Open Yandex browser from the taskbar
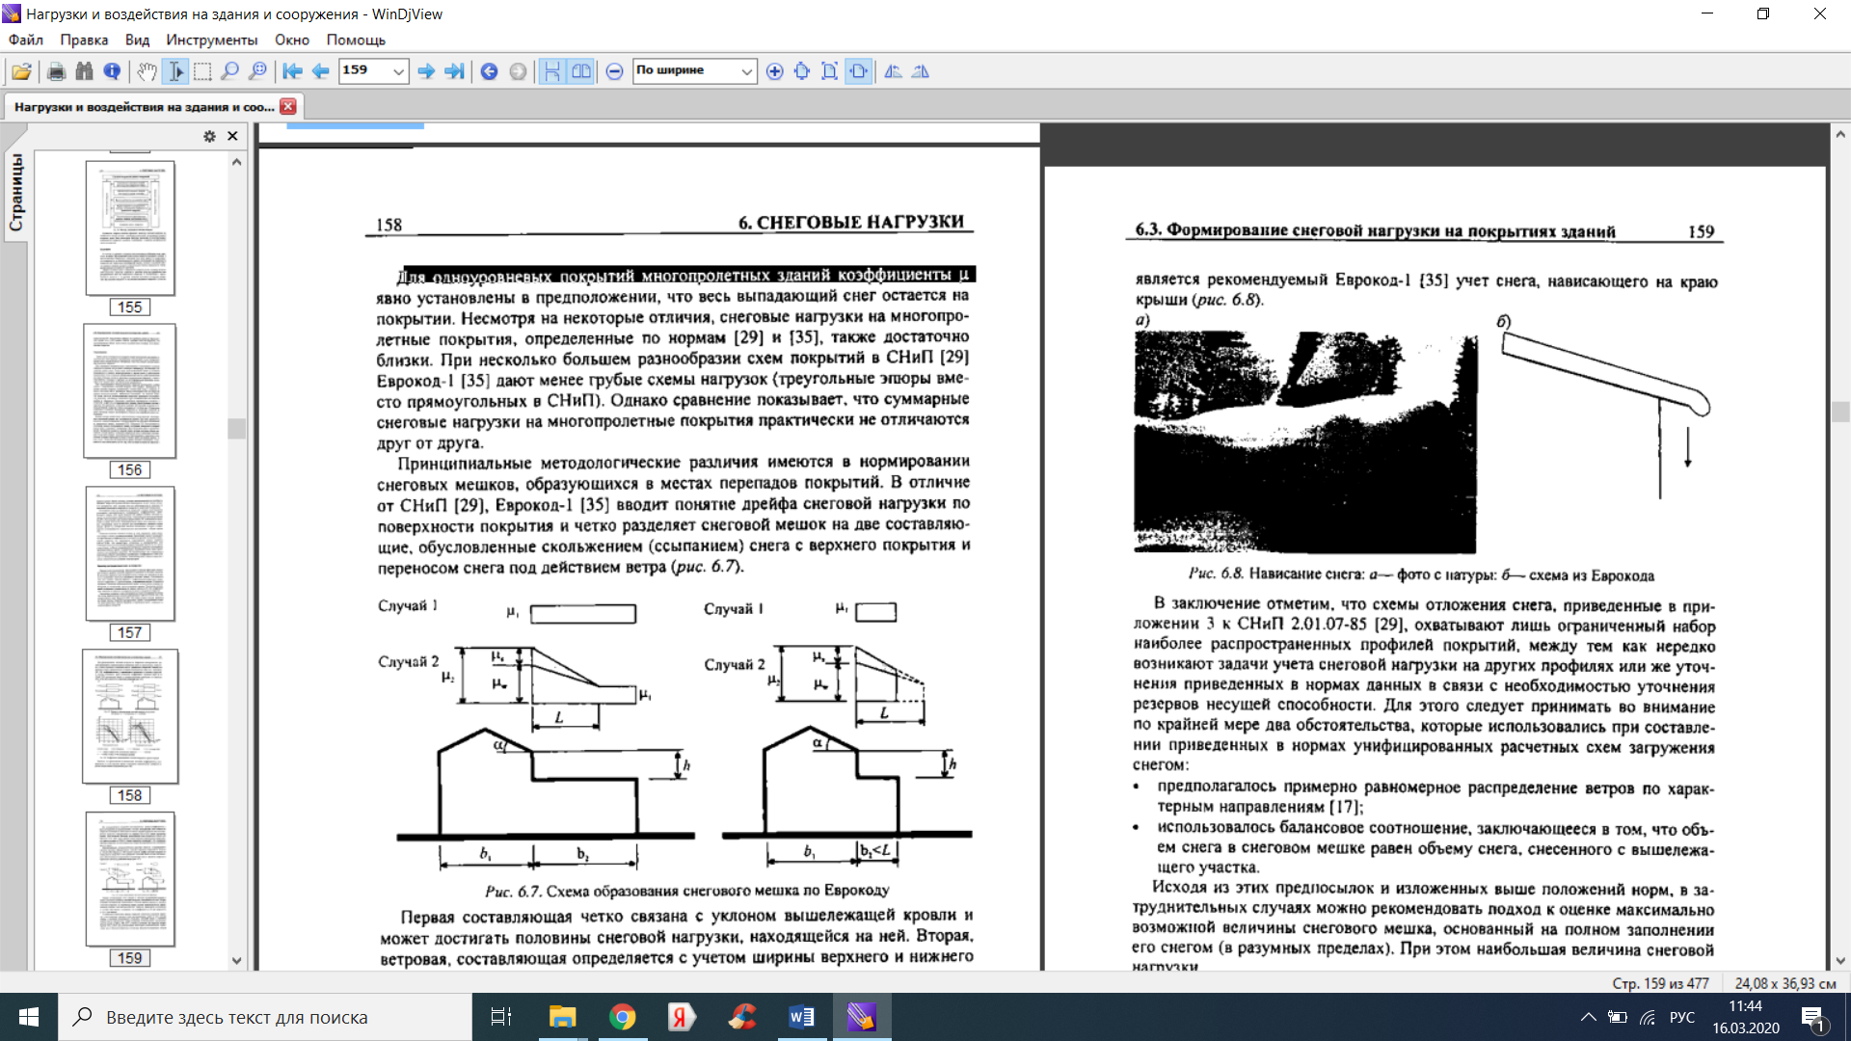1851x1041 pixels. tap(682, 1017)
